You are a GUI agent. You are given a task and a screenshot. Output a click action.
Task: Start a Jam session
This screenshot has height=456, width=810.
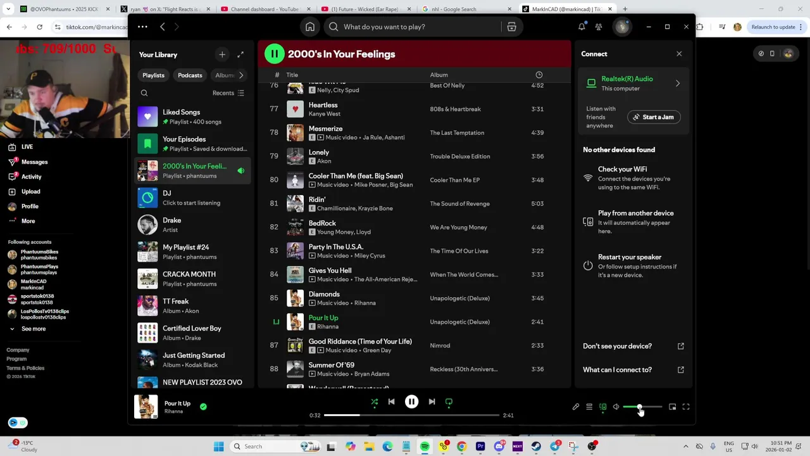[654, 117]
